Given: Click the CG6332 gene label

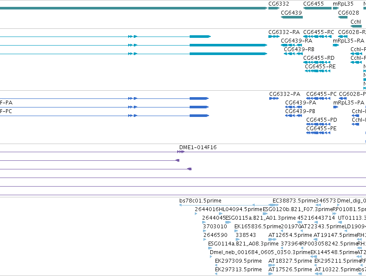Looking at the screenshot, I should 278,4.
